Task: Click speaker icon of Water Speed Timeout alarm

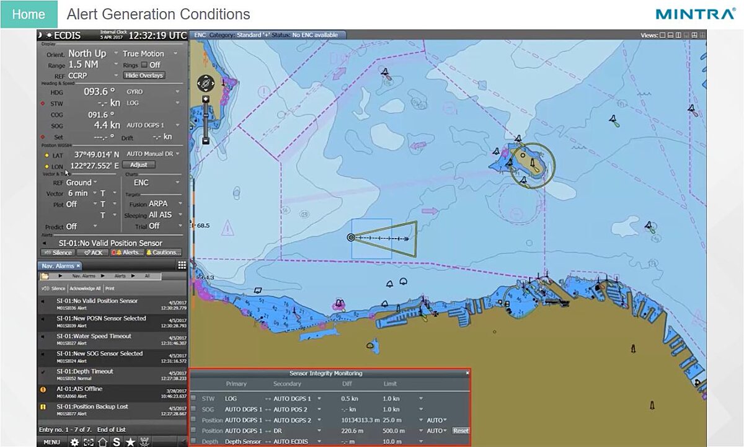Action: (x=43, y=337)
